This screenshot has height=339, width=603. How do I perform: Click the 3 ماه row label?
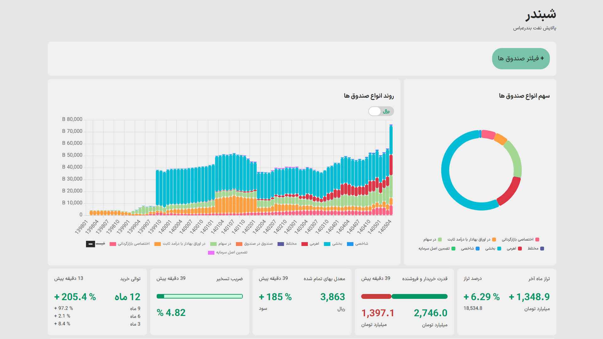click(x=135, y=324)
